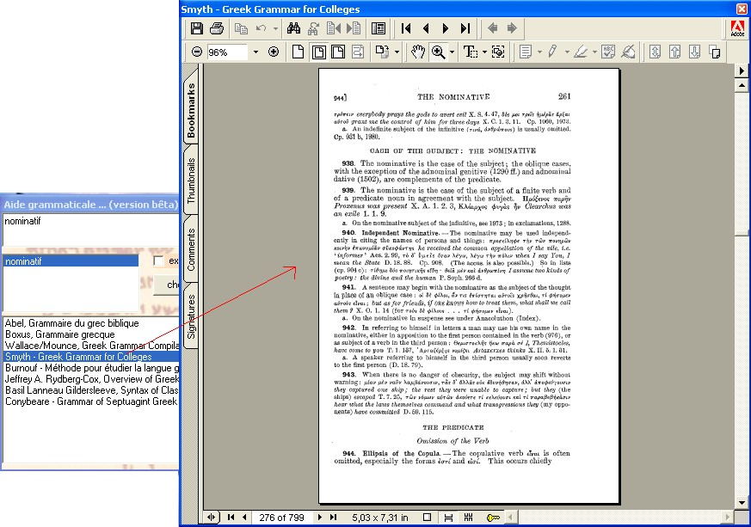Image resolution: width=751 pixels, height=527 pixels.
Task: Expand the Note tool dropdown arrow
Action: (x=539, y=52)
